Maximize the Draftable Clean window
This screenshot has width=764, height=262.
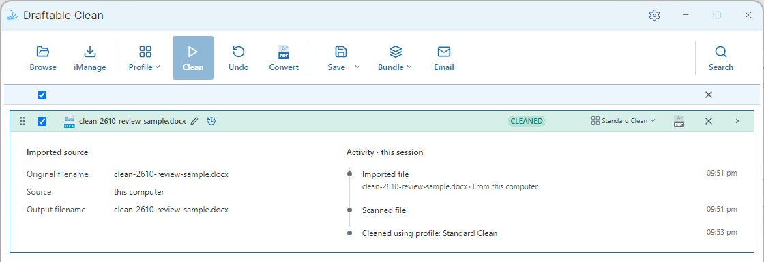(717, 15)
